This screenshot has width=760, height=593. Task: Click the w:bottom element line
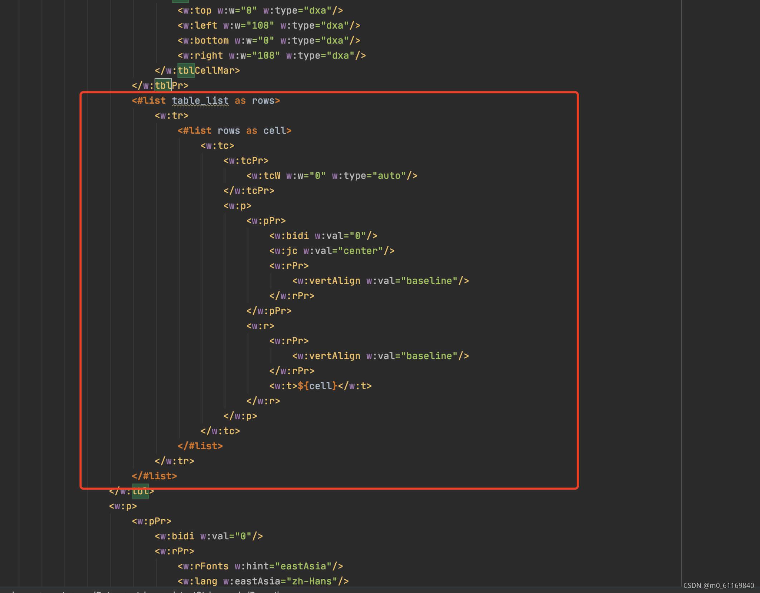tap(269, 41)
